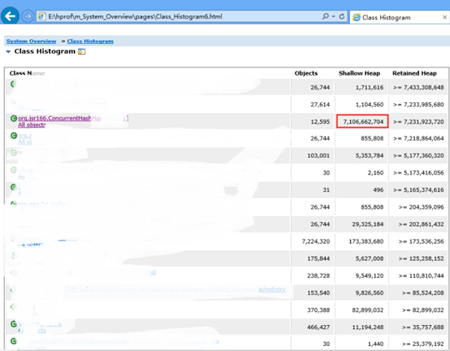Click the browser forward arrow button
The image size is (450, 351).
(28, 16)
